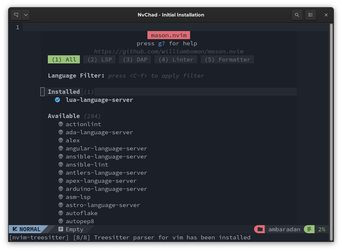
Task: Click the new terminal tab icon
Action: 16,15
